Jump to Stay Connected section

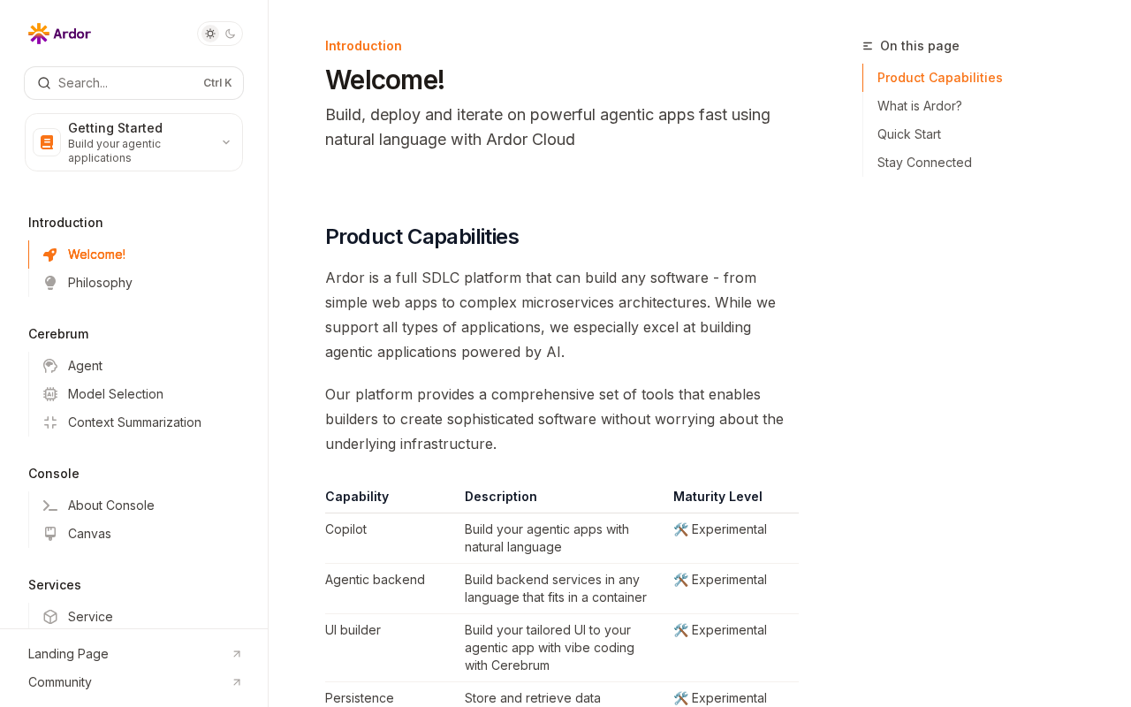tap(924, 163)
